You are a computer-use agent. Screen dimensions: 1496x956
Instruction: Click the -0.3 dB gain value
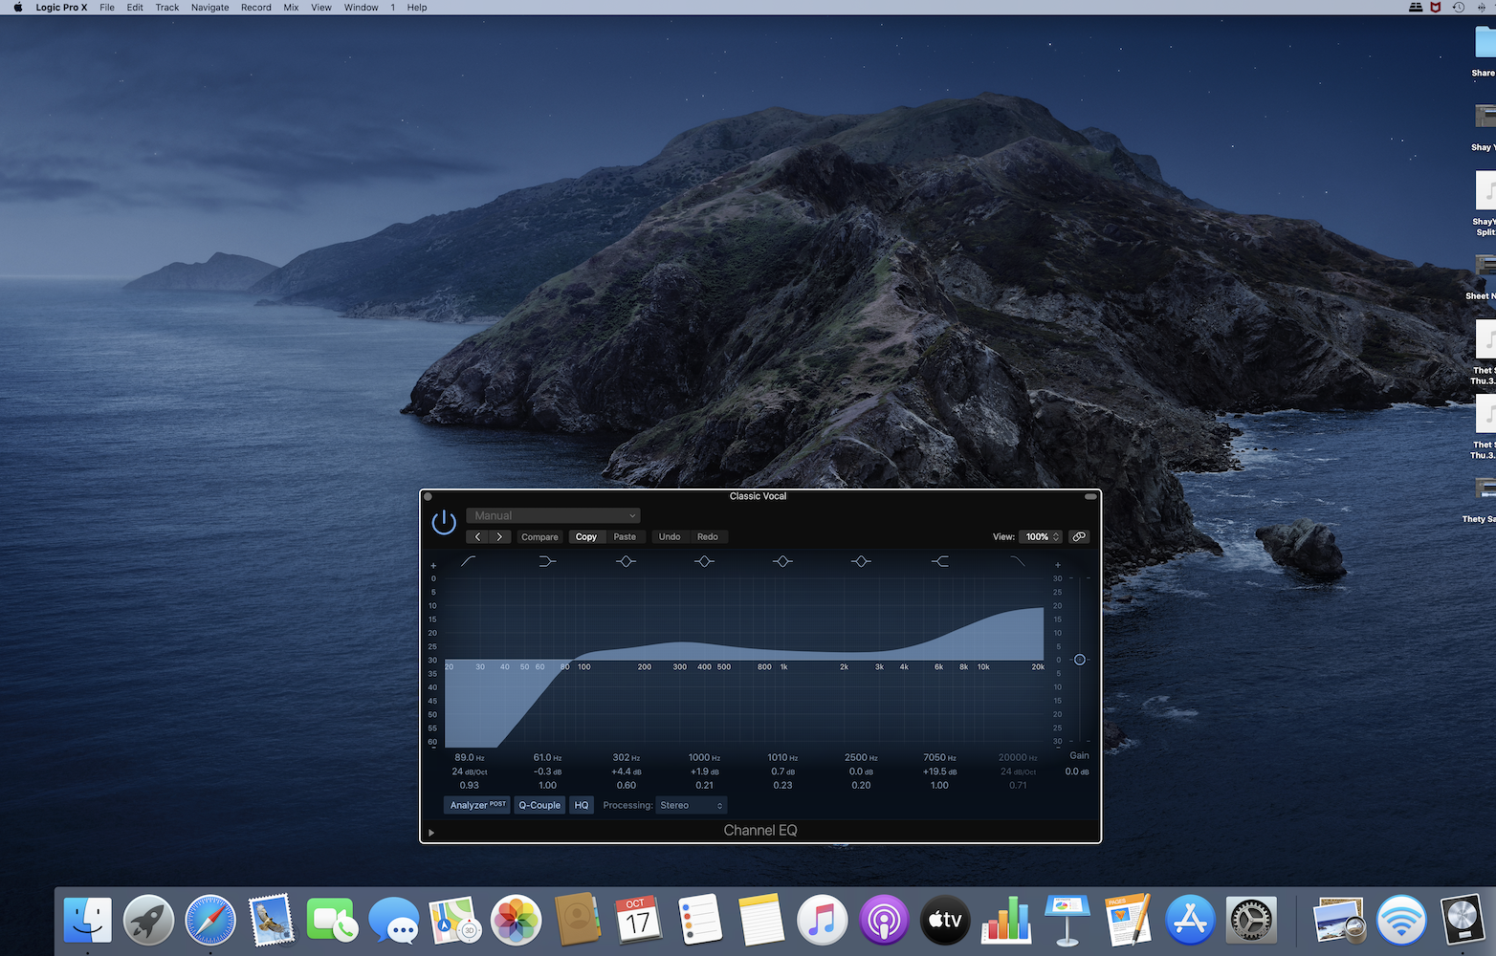coord(547,771)
